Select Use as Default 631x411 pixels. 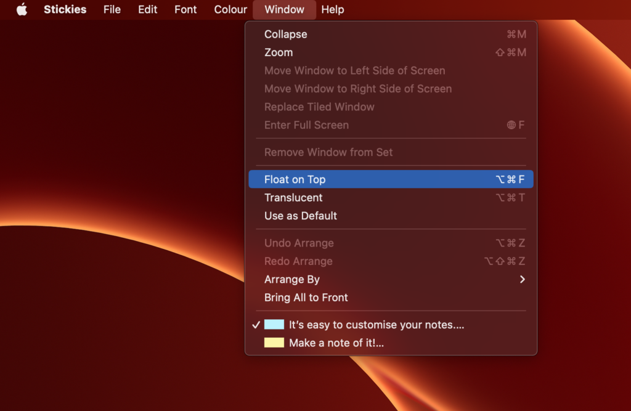(x=391, y=216)
